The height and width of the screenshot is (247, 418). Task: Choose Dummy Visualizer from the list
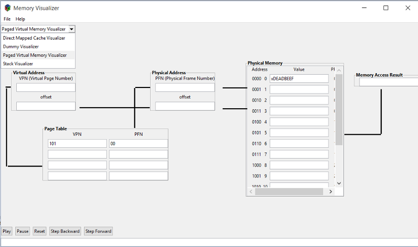click(x=21, y=47)
